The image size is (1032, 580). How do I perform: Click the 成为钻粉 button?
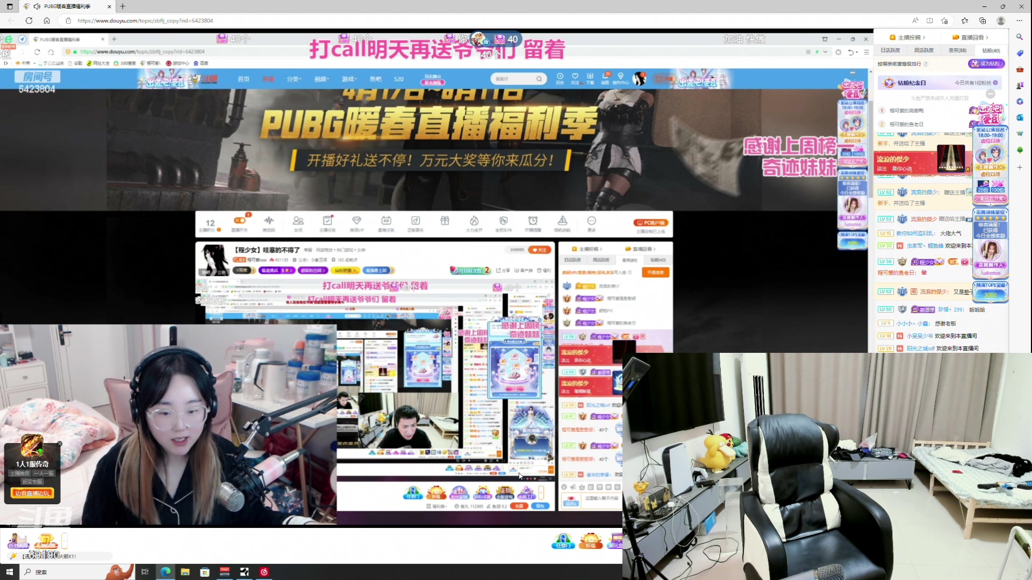[x=986, y=63]
